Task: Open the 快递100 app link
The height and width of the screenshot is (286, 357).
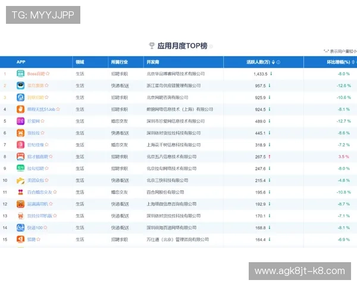Action: pos(35,228)
